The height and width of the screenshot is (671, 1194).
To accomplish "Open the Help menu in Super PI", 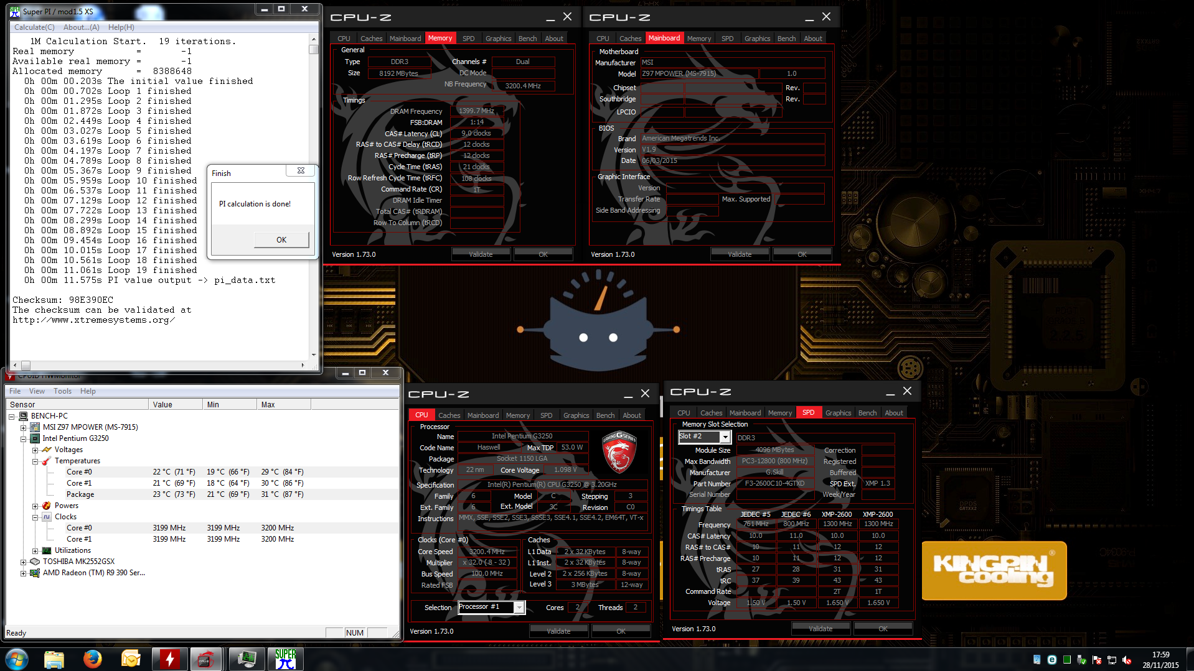I will coord(121,27).
